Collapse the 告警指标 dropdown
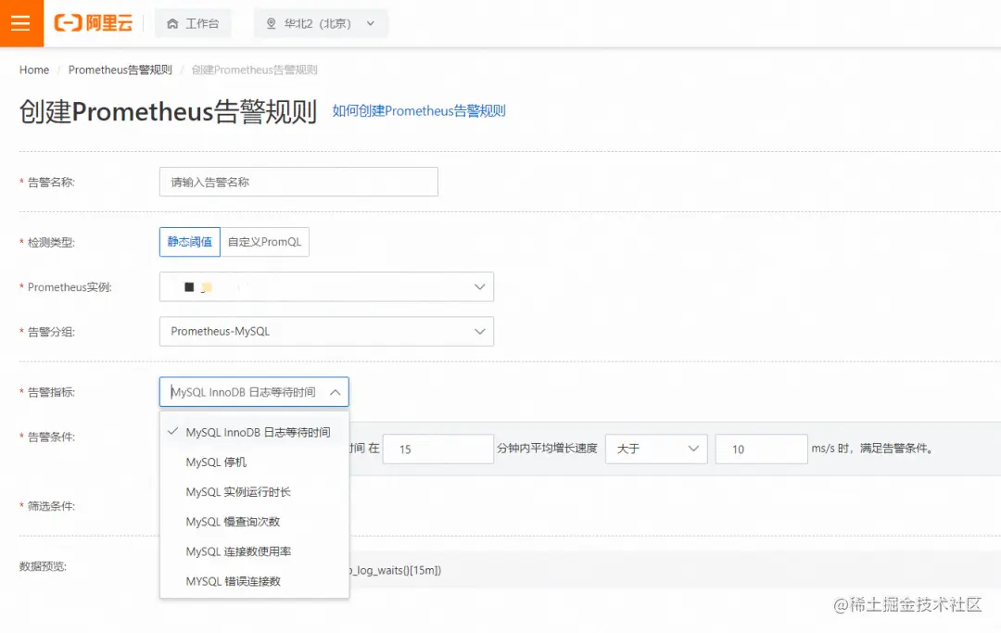This screenshot has height=633, width=1001. point(254,392)
